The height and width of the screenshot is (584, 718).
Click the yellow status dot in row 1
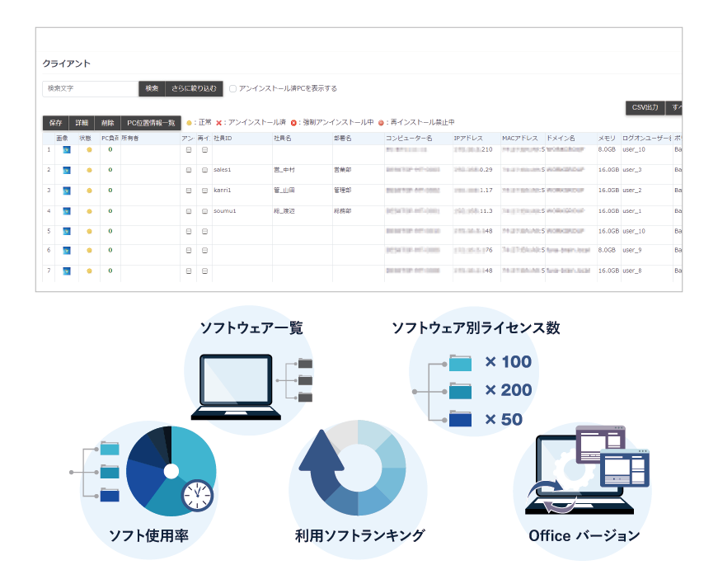point(89,150)
